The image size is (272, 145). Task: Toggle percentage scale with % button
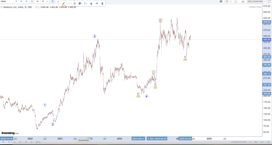(x=250, y=142)
